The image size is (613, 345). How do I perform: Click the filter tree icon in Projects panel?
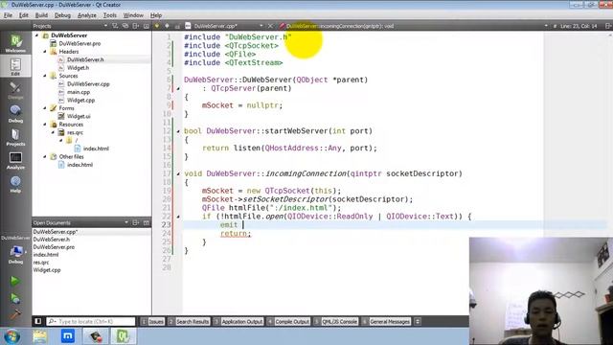click(115, 26)
